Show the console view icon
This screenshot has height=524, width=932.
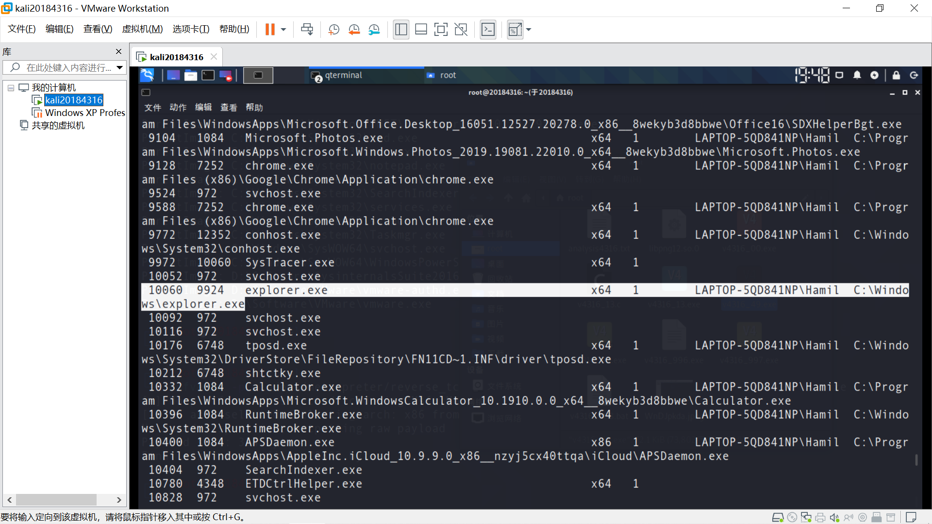[488, 30]
